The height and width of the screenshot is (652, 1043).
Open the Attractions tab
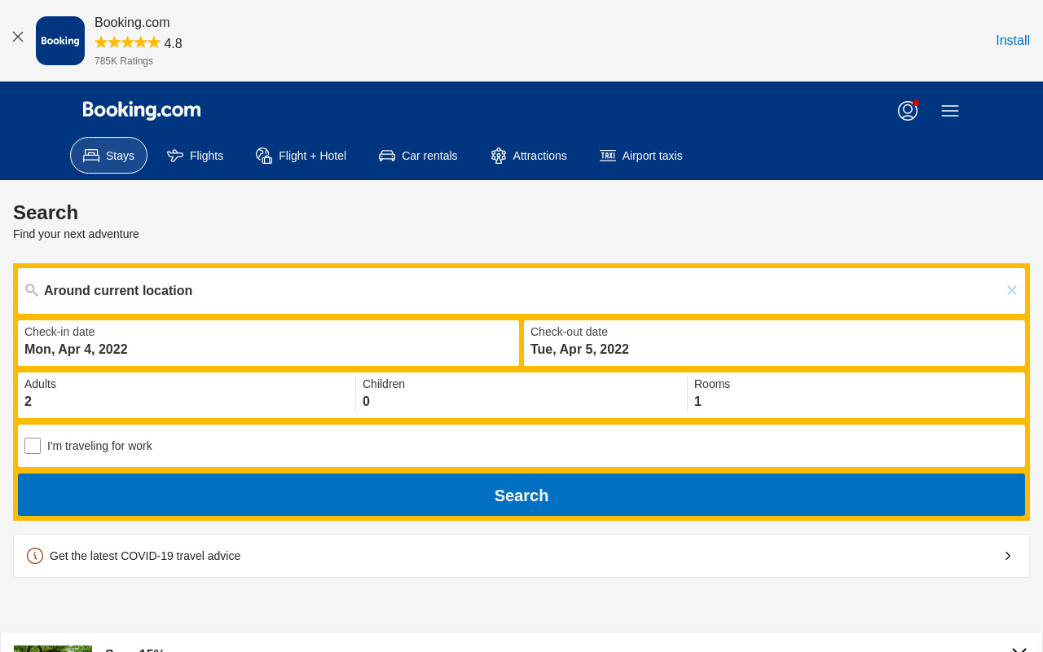(529, 156)
